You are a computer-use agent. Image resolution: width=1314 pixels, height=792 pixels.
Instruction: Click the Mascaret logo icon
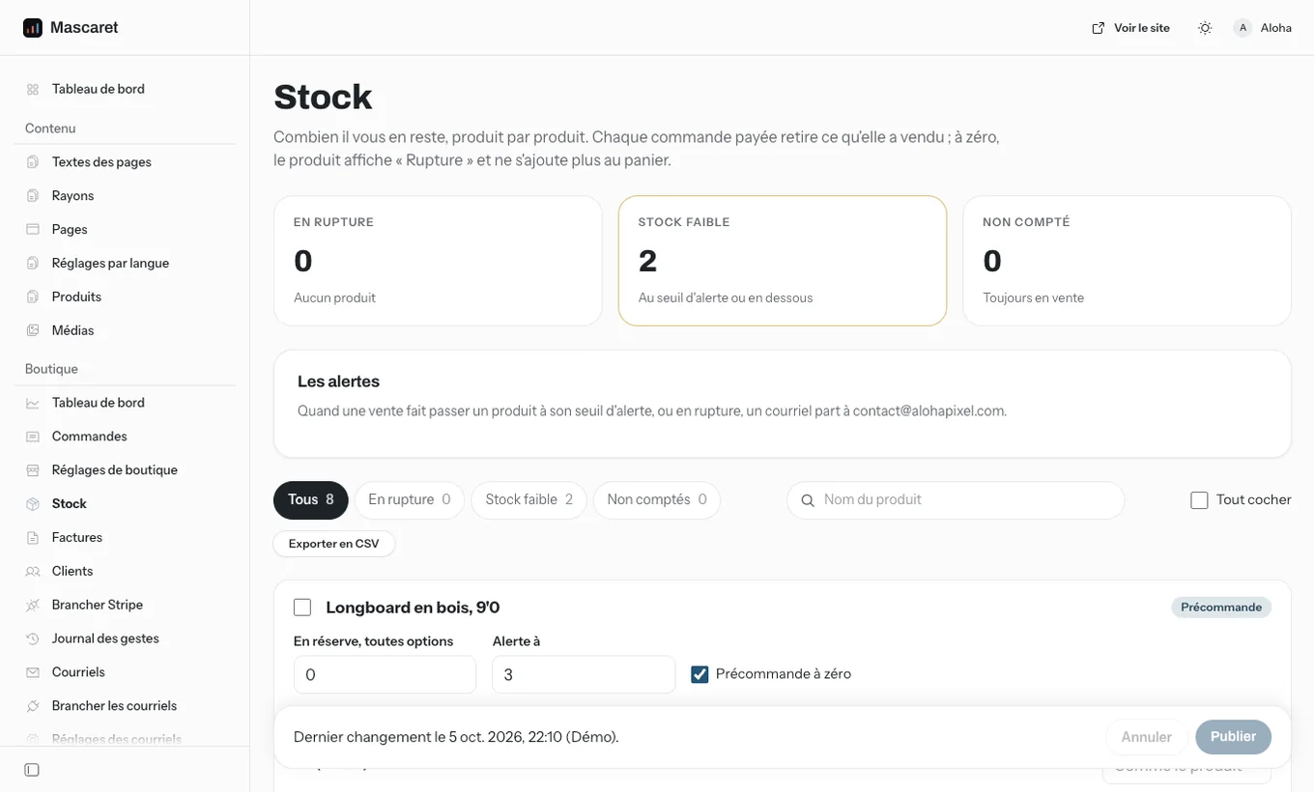[x=33, y=28]
